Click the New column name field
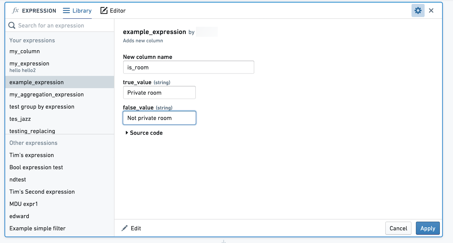Image resolution: width=453 pixels, height=243 pixels. coord(188,67)
